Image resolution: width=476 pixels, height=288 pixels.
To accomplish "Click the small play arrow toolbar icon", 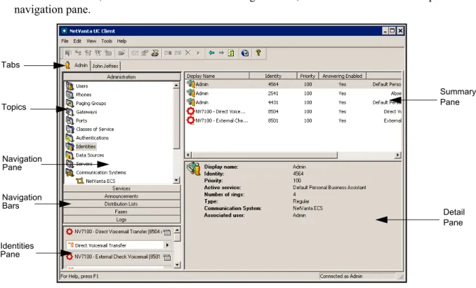I will pyautogui.click(x=198, y=53).
